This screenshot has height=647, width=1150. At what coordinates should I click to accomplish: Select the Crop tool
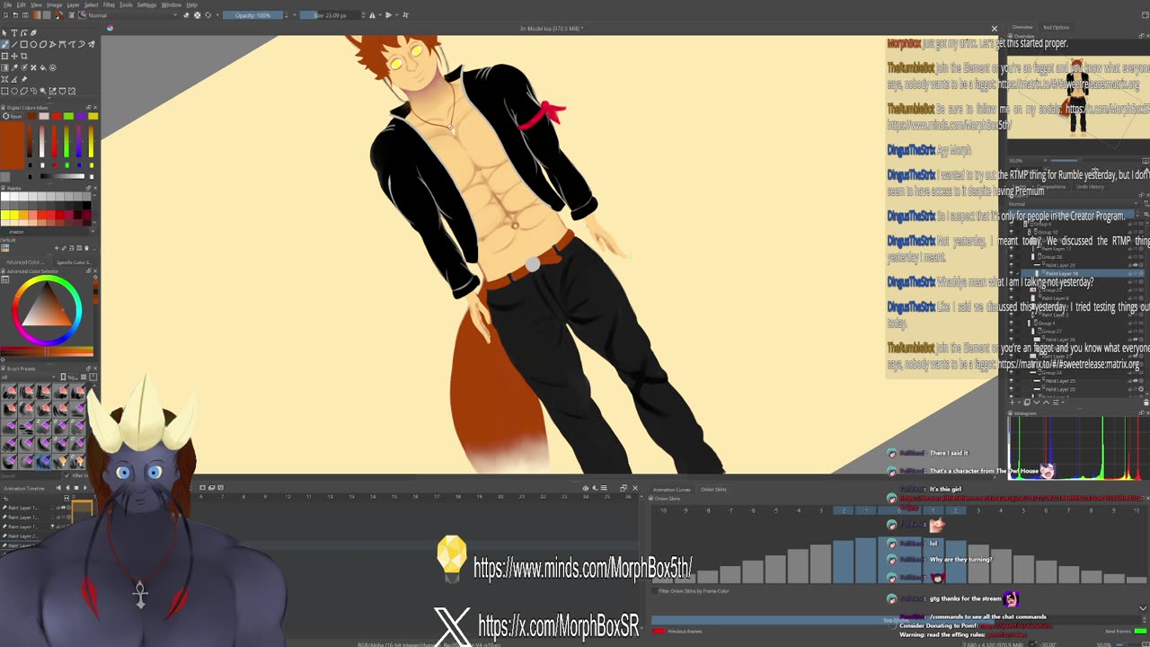click(x=24, y=56)
